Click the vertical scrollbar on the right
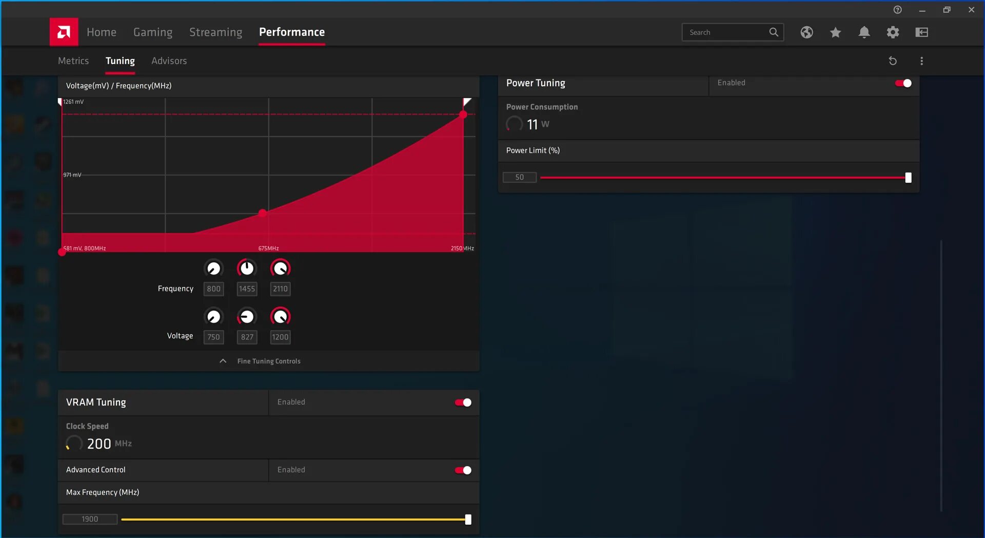The image size is (985, 538). pyautogui.click(x=941, y=376)
